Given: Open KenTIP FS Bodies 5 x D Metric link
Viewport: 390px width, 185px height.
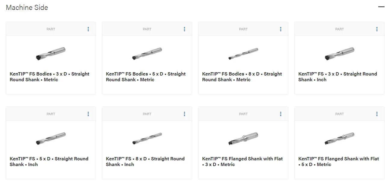Looking at the screenshot, I should 146,77.
